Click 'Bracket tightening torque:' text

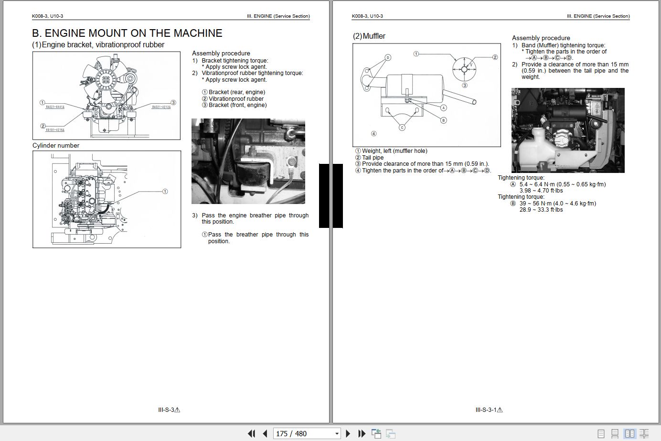click(x=235, y=61)
